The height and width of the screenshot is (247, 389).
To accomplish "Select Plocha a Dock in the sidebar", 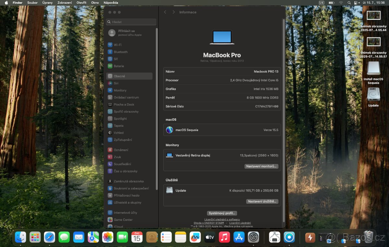I will pyautogui.click(x=129, y=104).
